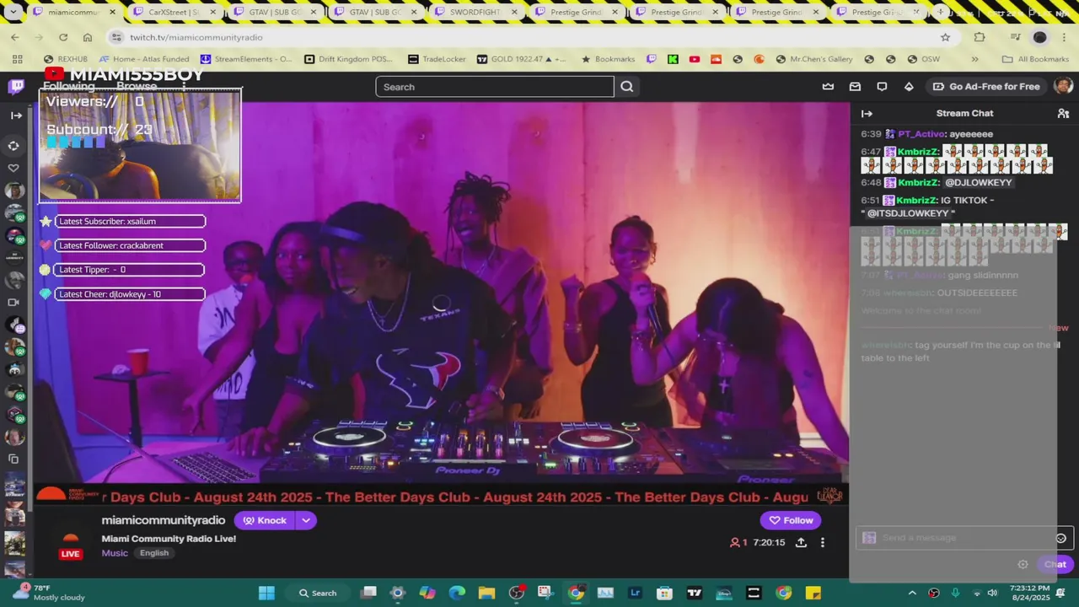
Task: Open the REXHUB bookmark
Action: (65, 59)
